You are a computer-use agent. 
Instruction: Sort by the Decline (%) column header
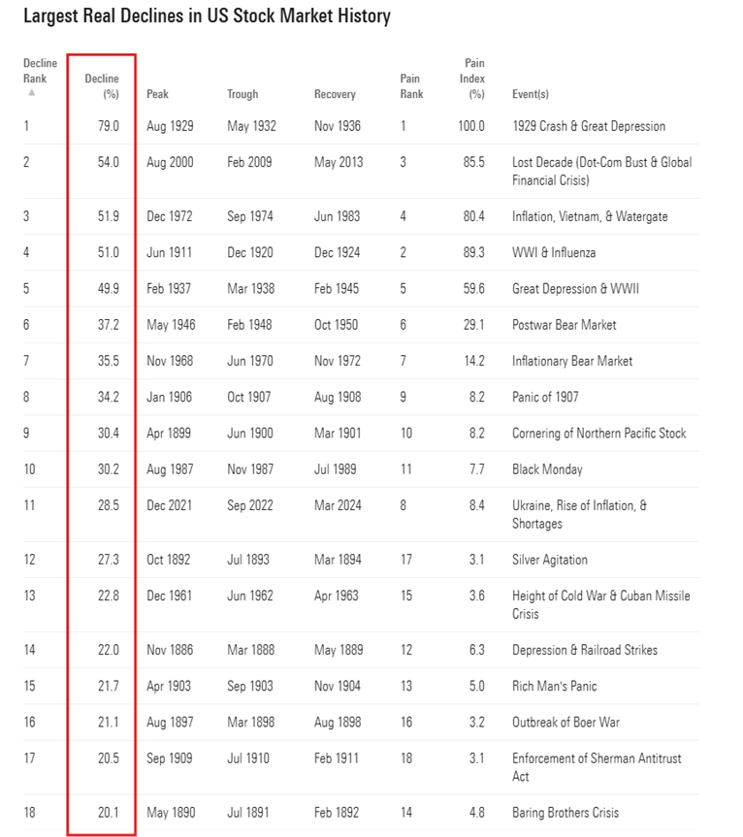[x=103, y=86]
